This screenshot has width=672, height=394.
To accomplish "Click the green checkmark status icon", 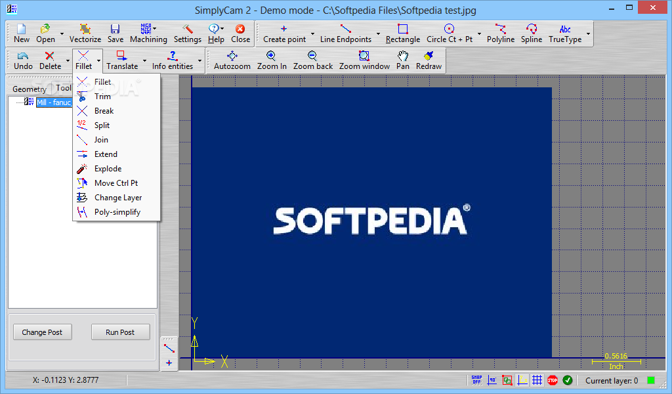I will [x=568, y=380].
